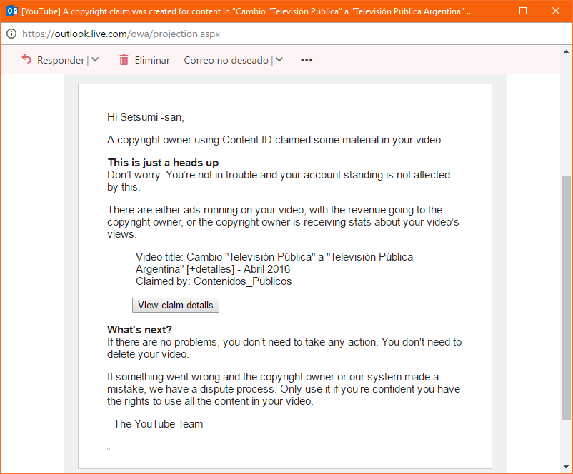The image size is (573, 474).
Task: Click the scrollbar down arrow
Action: click(566, 467)
